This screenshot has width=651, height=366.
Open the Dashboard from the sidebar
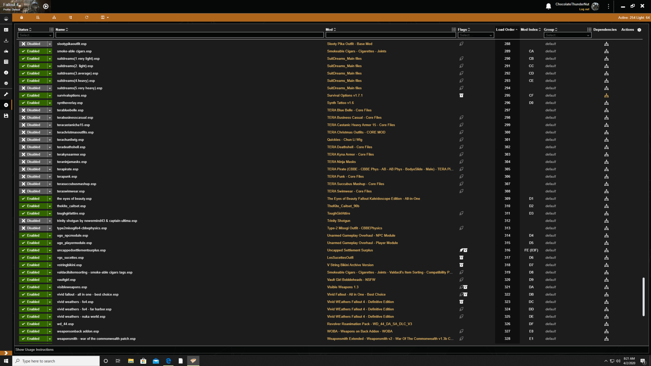tap(6, 19)
